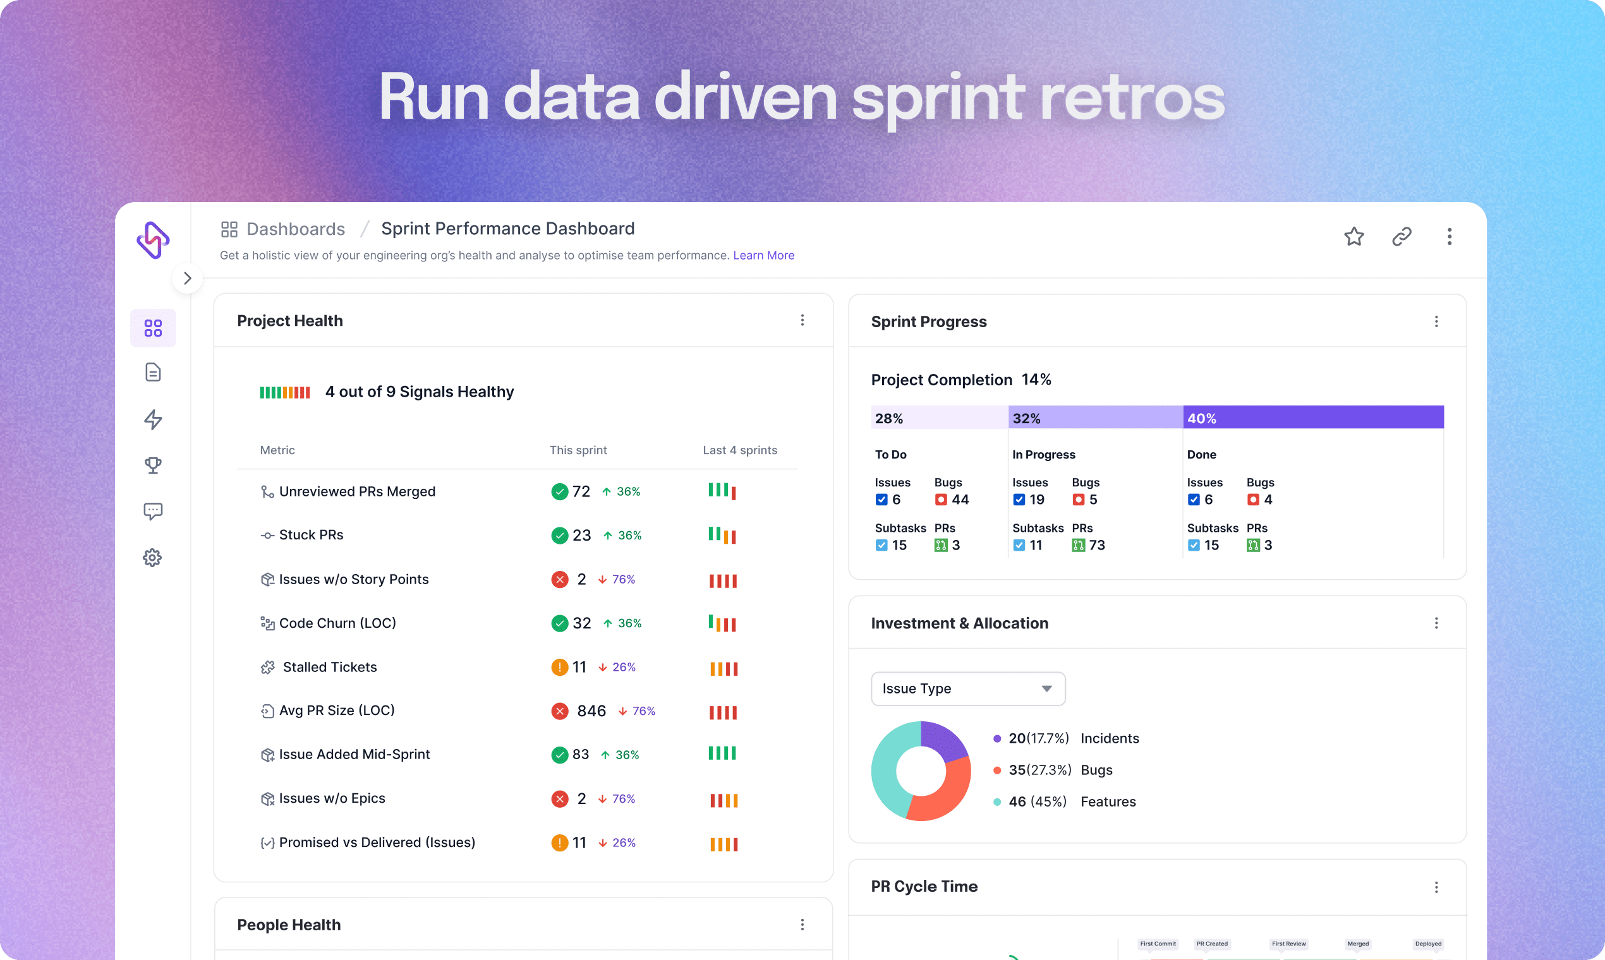Open the Learn More link

tap(764, 256)
